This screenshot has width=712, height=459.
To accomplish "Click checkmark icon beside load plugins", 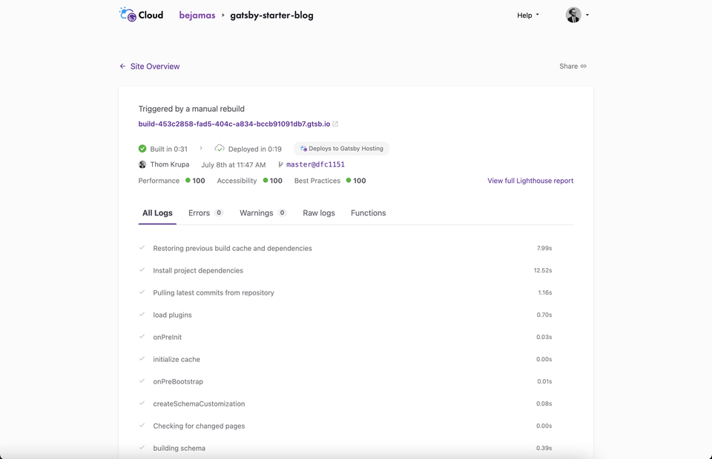I will [x=142, y=314].
